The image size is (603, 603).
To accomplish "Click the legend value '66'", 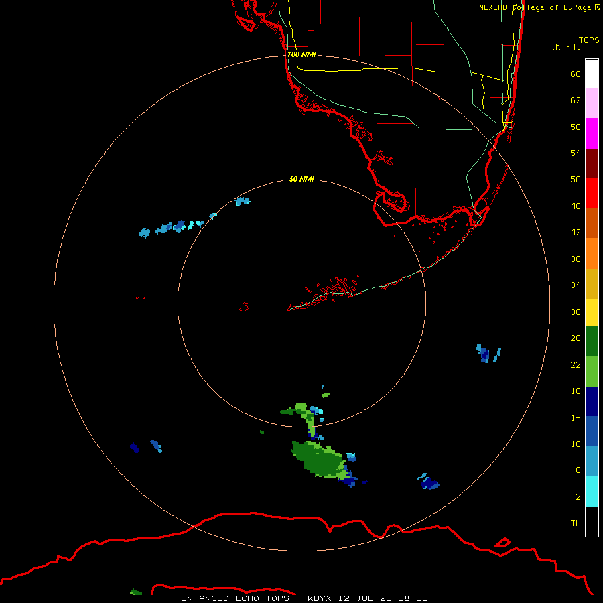I will (x=576, y=74).
